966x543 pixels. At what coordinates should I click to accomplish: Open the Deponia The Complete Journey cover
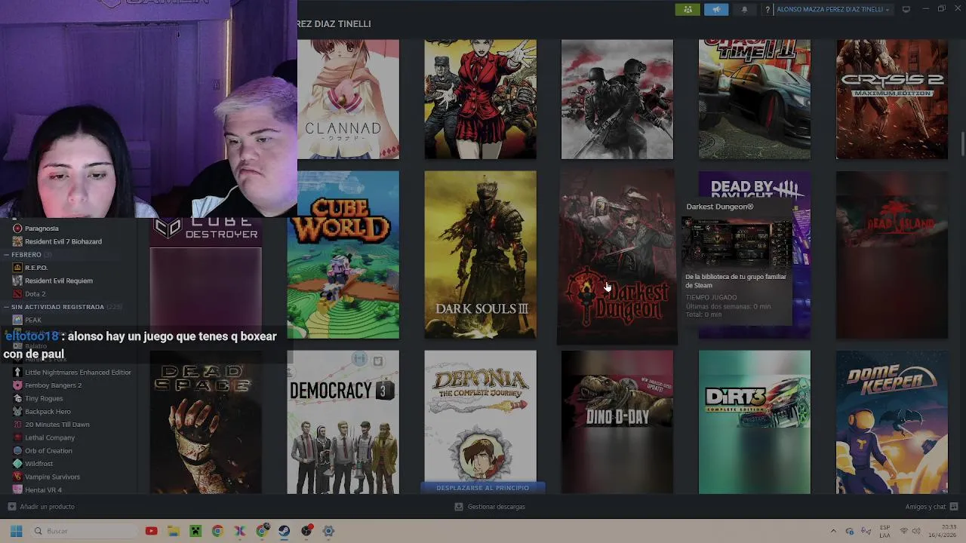coord(480,416)
